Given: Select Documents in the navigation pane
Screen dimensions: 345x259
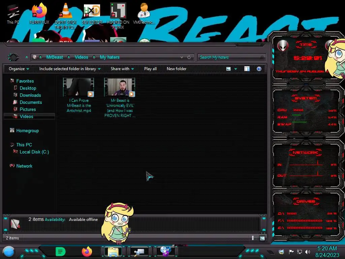Looking at the screenshot, I should [31, 102].
